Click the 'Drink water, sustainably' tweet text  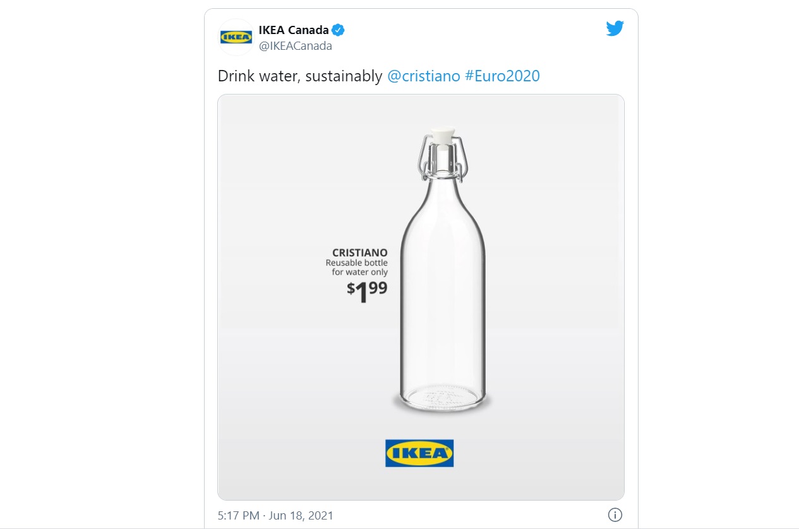tap(300, 76)
